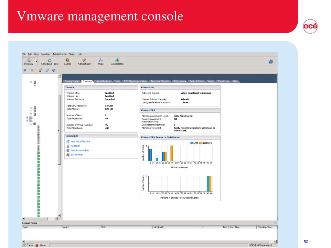
Task: Click the blue back navigation arrow
Action: point(25,70)
